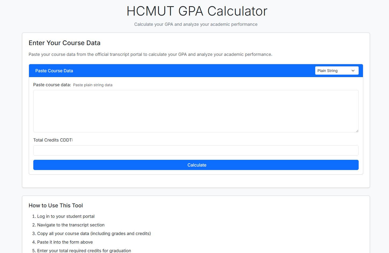Click the Total Credits CDDT label

(x=53, y=140)
